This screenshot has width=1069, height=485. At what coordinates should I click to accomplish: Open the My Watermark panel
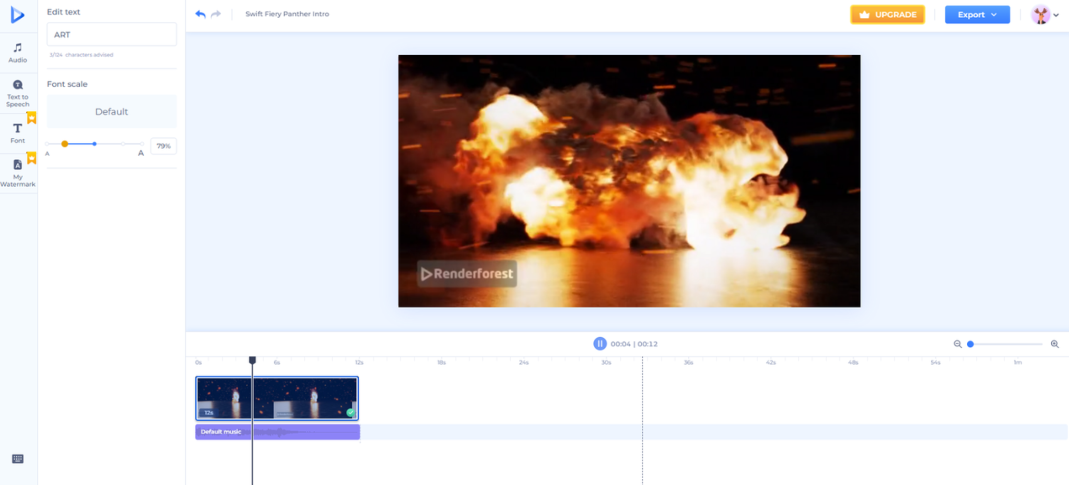[x=18, y=173]
